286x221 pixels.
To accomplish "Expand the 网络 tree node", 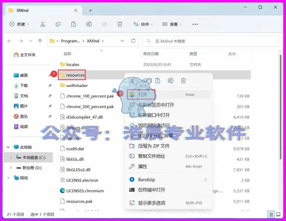I will (8, 178).
